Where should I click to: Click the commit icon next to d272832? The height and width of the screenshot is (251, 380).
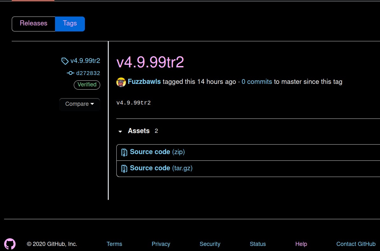pos(71,73)
